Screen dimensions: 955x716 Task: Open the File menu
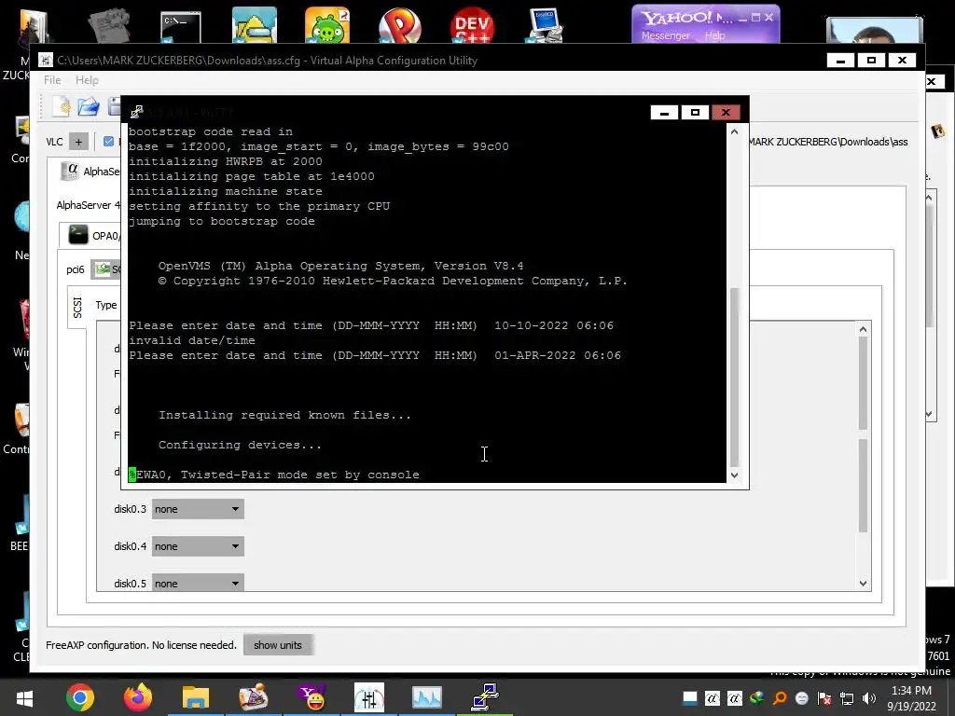click(52, 80)
